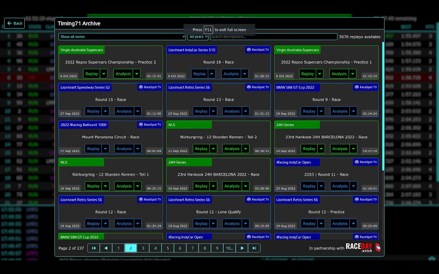The height and width of the screenshot is (274, 439).
Task: Open Analysis for Lionheart IndyCar Round 18
Action: coord(231,74)
